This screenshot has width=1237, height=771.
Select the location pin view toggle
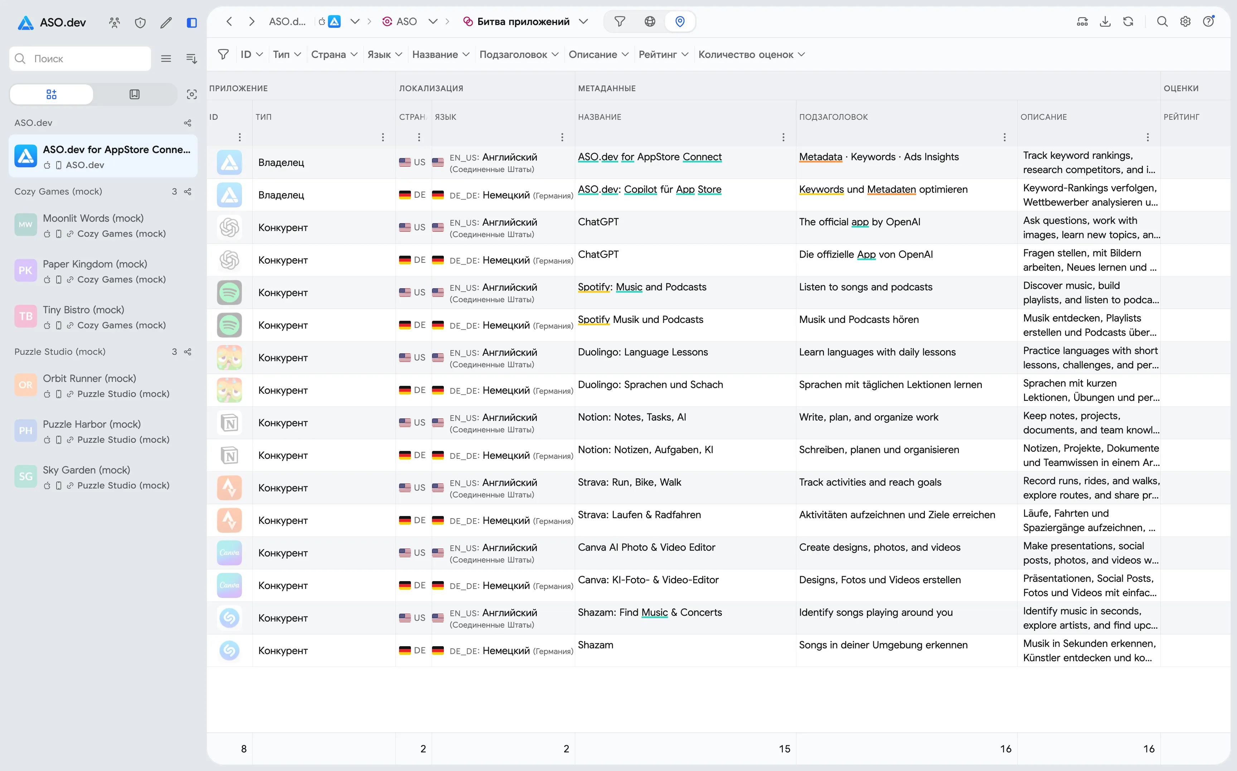point(680,21)
